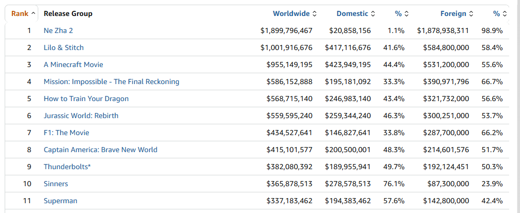
Task: Open Jurassic World: Rebirth link
Action: pos(81,116)
